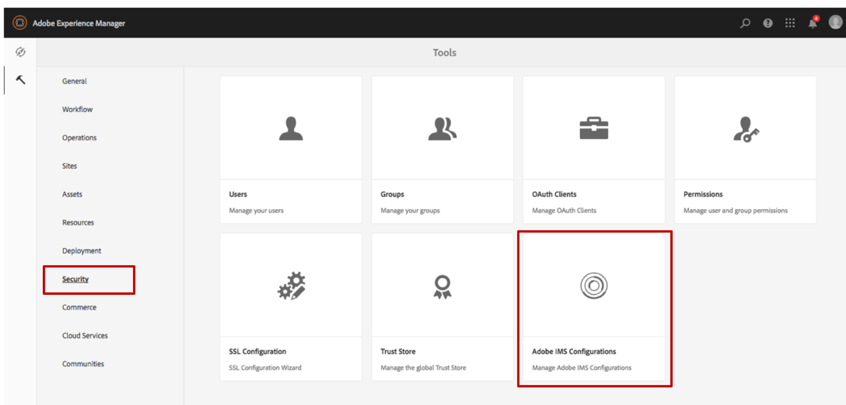Open the notifications bell icon
This screenshot has width=846, height=405.
[x=813, y=22]
